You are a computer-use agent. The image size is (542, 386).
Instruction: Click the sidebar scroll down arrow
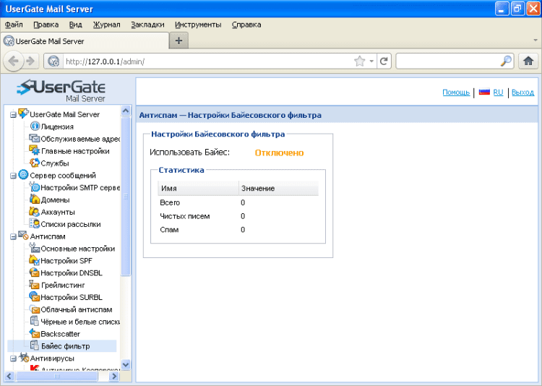click(126, 364)
